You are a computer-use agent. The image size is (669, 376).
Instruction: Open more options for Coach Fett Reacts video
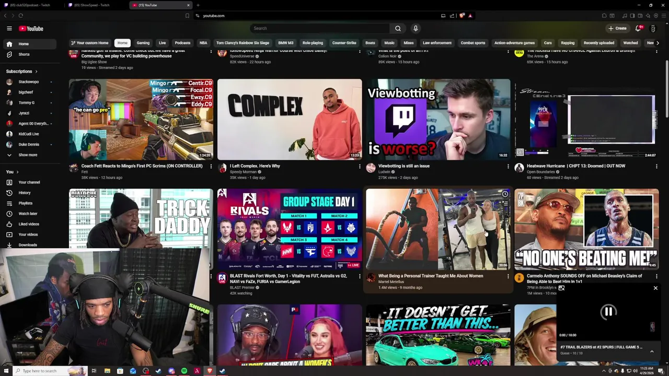[211, 167]
